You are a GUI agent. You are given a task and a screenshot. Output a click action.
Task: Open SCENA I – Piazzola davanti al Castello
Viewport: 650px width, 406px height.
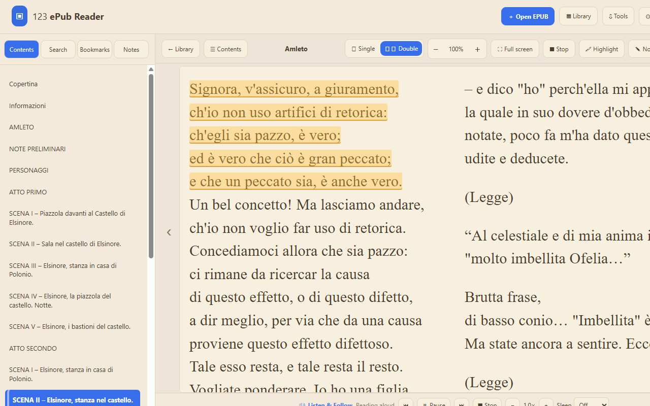pos(73,218)
